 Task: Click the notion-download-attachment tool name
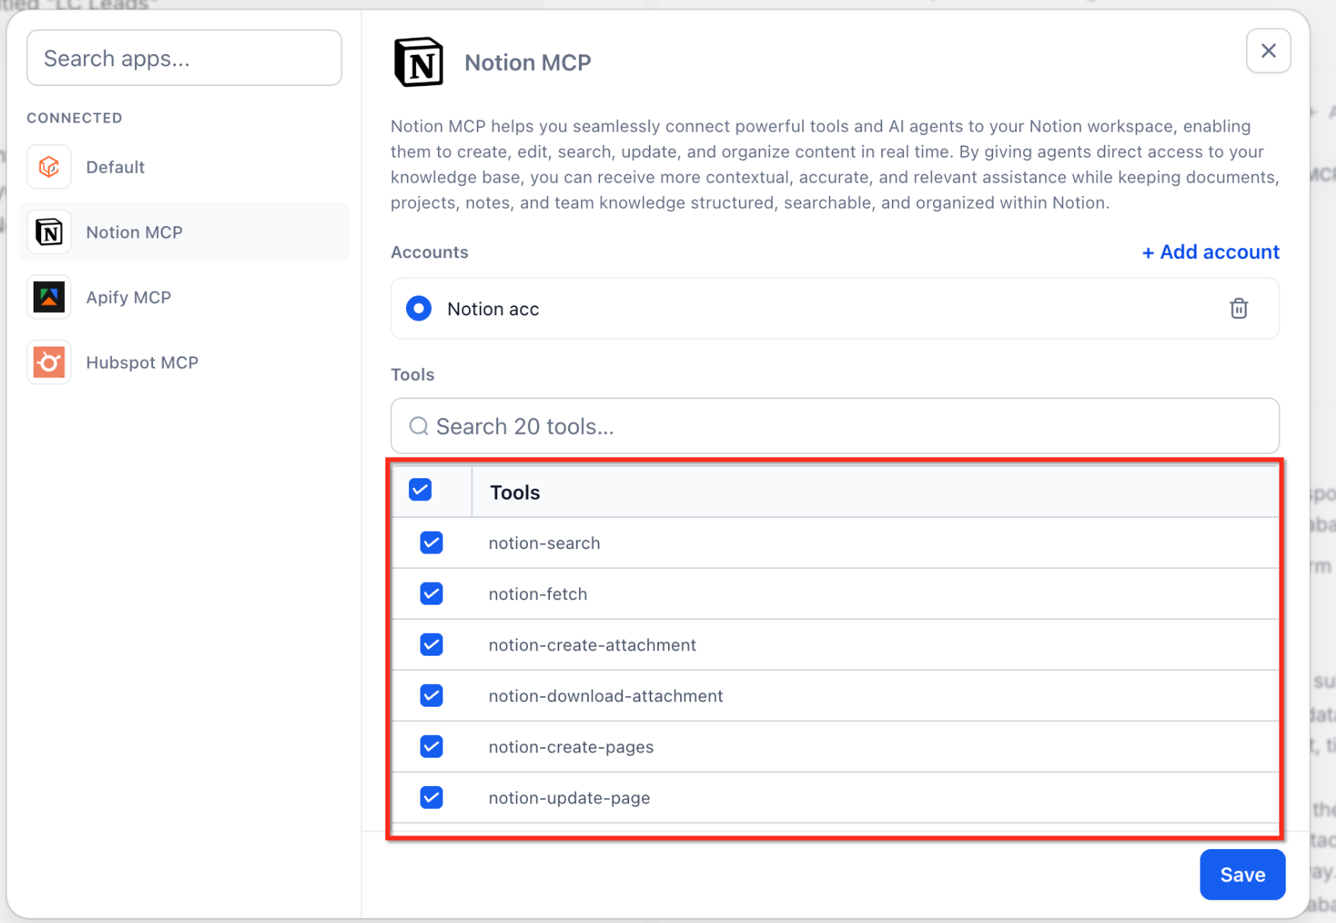click(606, 696)
